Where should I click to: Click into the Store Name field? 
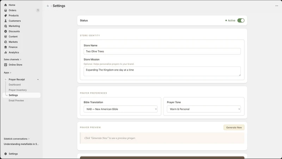pos(162,51)
